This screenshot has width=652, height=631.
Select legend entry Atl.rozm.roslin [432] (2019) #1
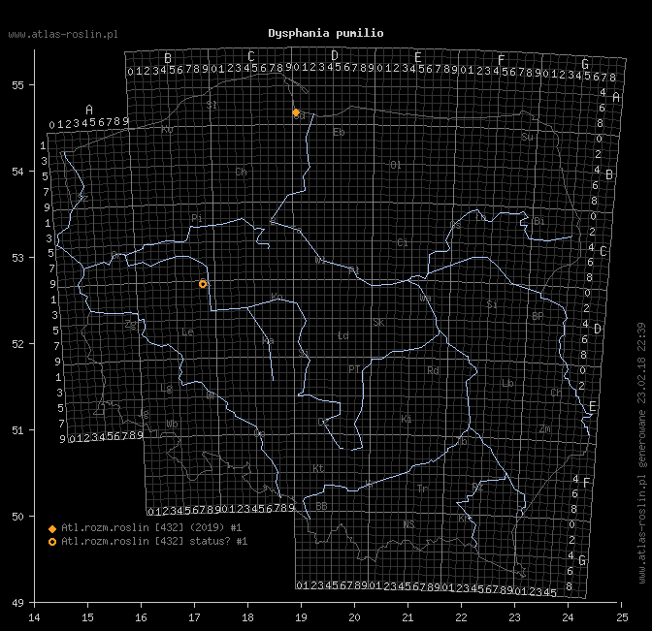[x=151, y=527]
